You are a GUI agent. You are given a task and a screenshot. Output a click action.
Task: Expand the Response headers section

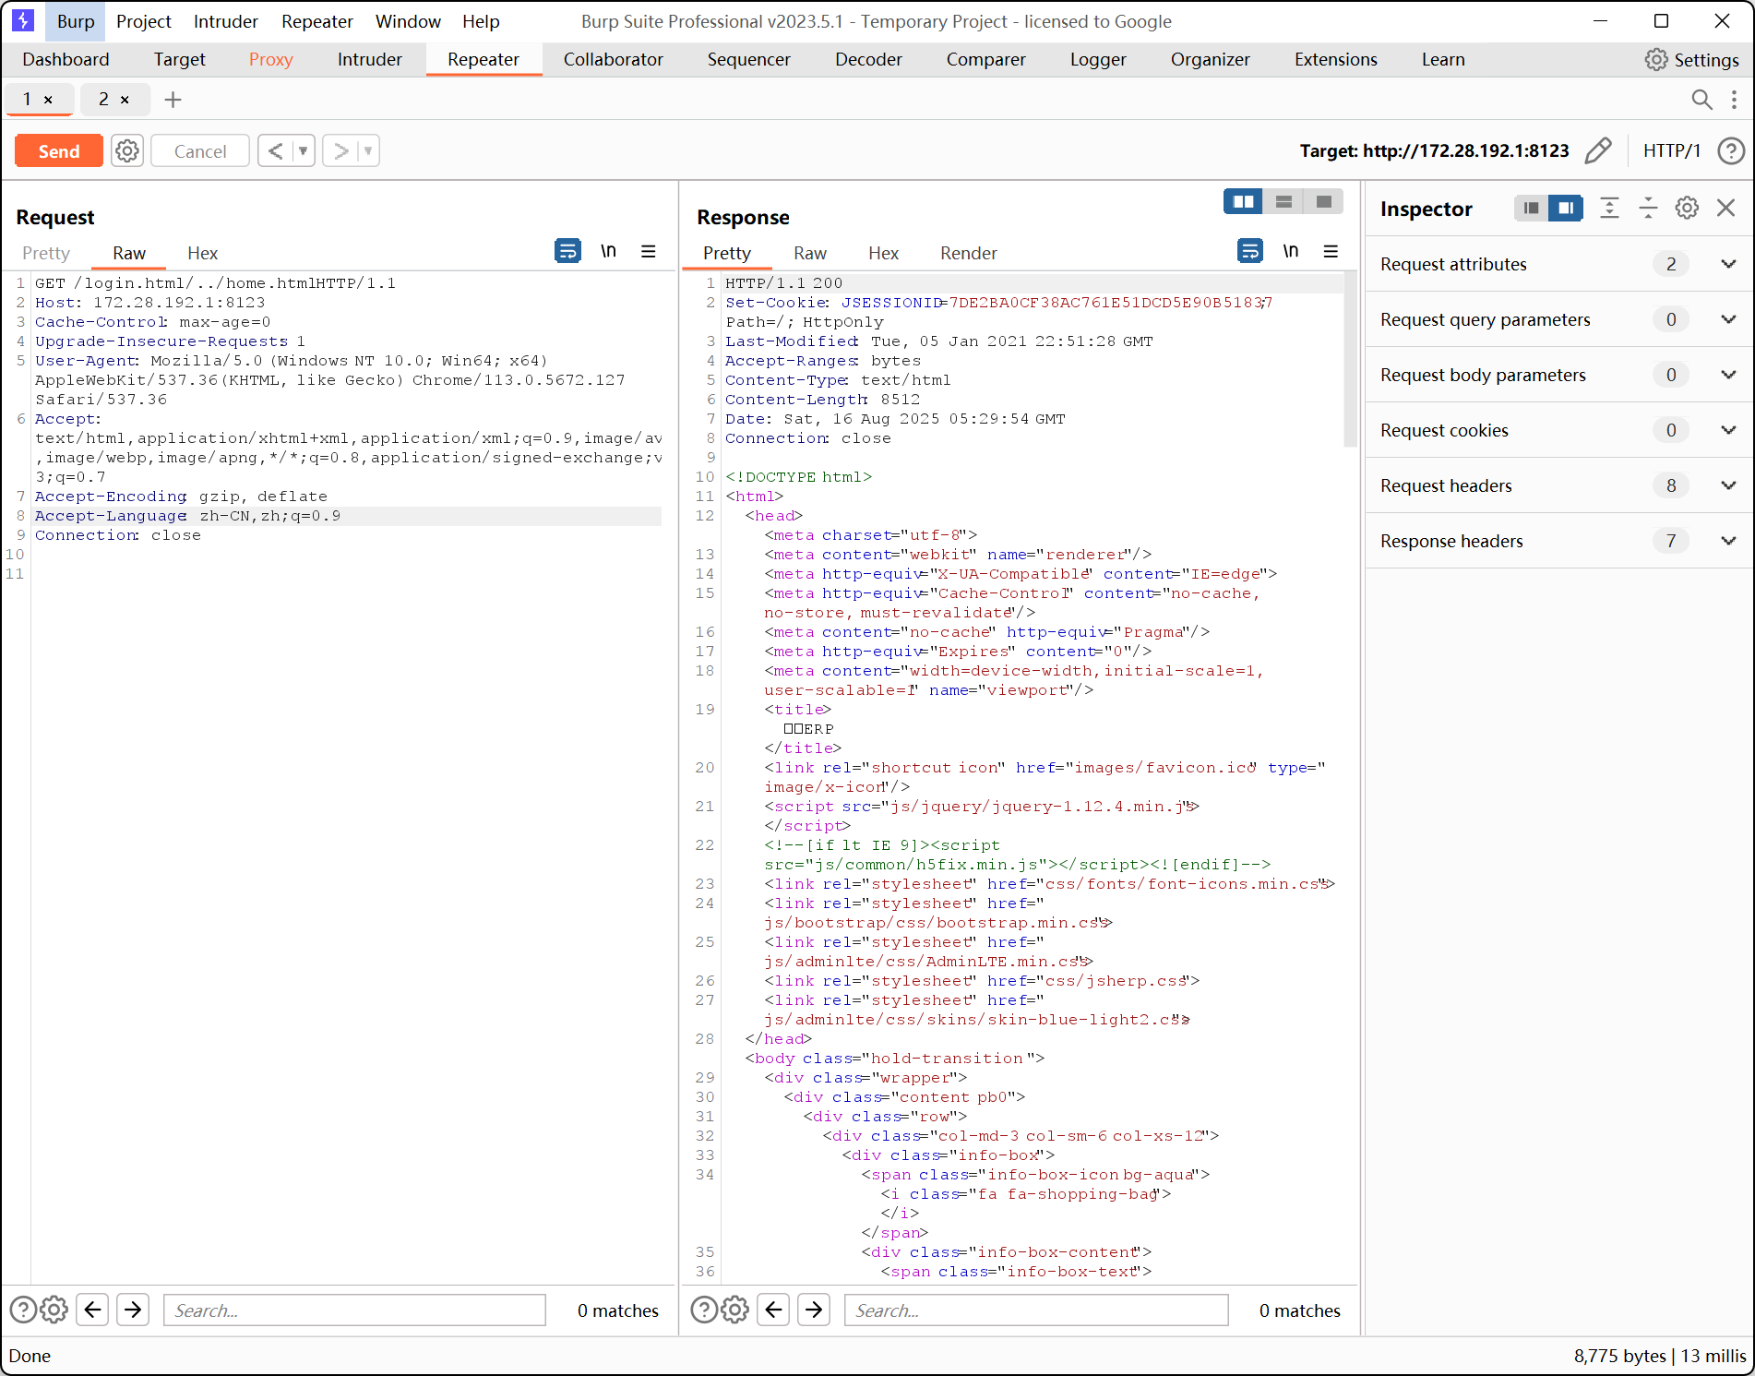pos(1728,541)
